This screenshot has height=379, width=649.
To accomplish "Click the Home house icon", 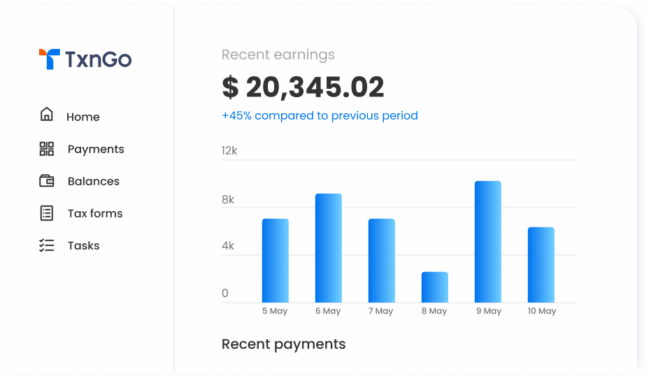I will click(46, 114).
